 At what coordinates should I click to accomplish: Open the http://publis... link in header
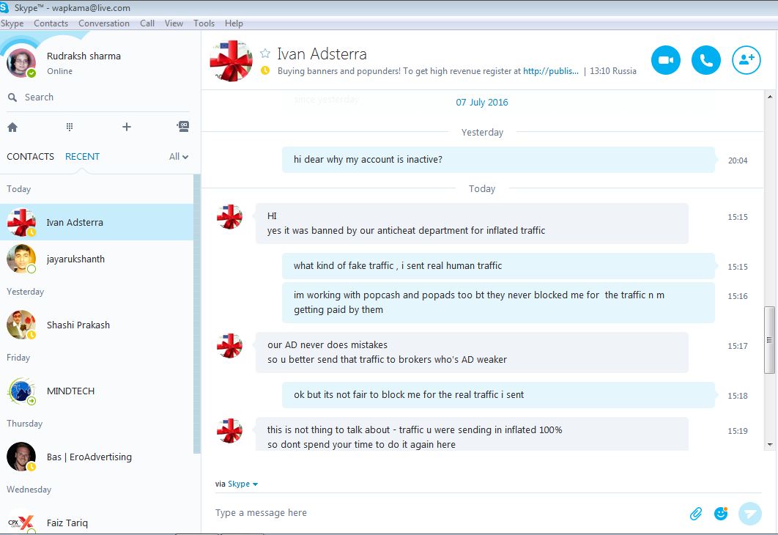551,71
